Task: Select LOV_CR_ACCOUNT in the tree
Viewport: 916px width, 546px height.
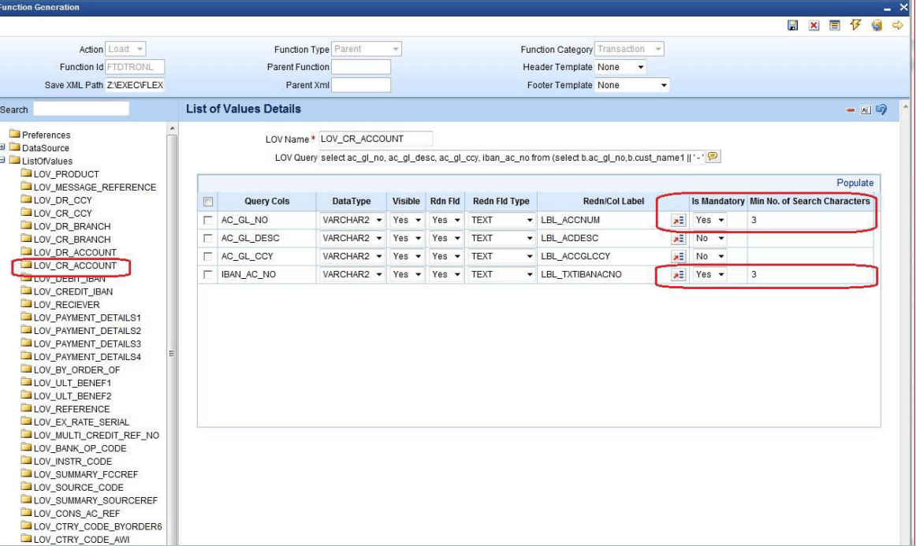Action: coord(75,266)
